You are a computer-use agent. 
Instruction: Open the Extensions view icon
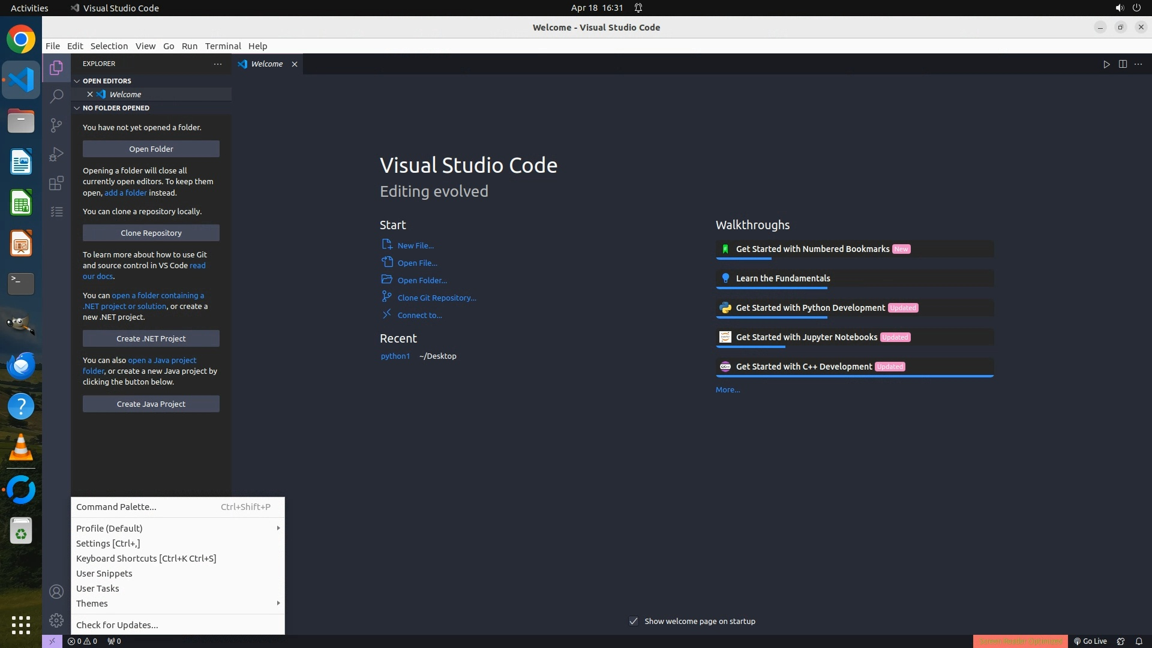[56, 183]
